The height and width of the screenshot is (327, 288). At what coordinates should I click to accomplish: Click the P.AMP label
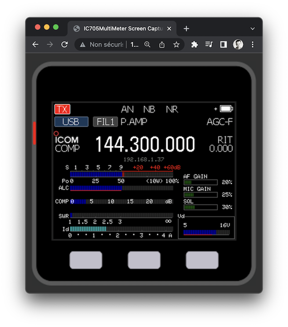(134, 122)
